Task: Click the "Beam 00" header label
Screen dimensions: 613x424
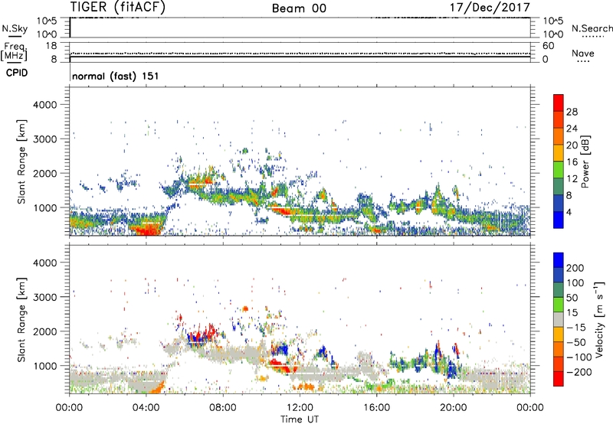Action: pos(299,8)
